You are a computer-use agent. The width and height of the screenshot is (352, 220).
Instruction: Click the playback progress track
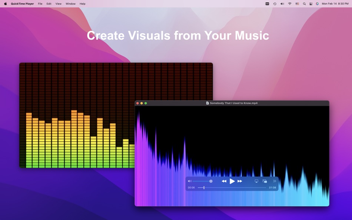(x=232, y=187)
